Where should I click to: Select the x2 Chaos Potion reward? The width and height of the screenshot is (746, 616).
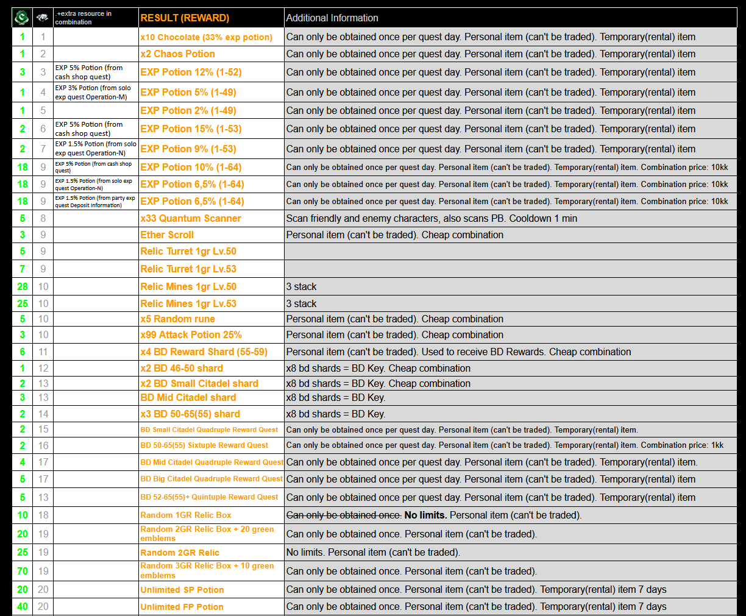click(x=177, y=54)
